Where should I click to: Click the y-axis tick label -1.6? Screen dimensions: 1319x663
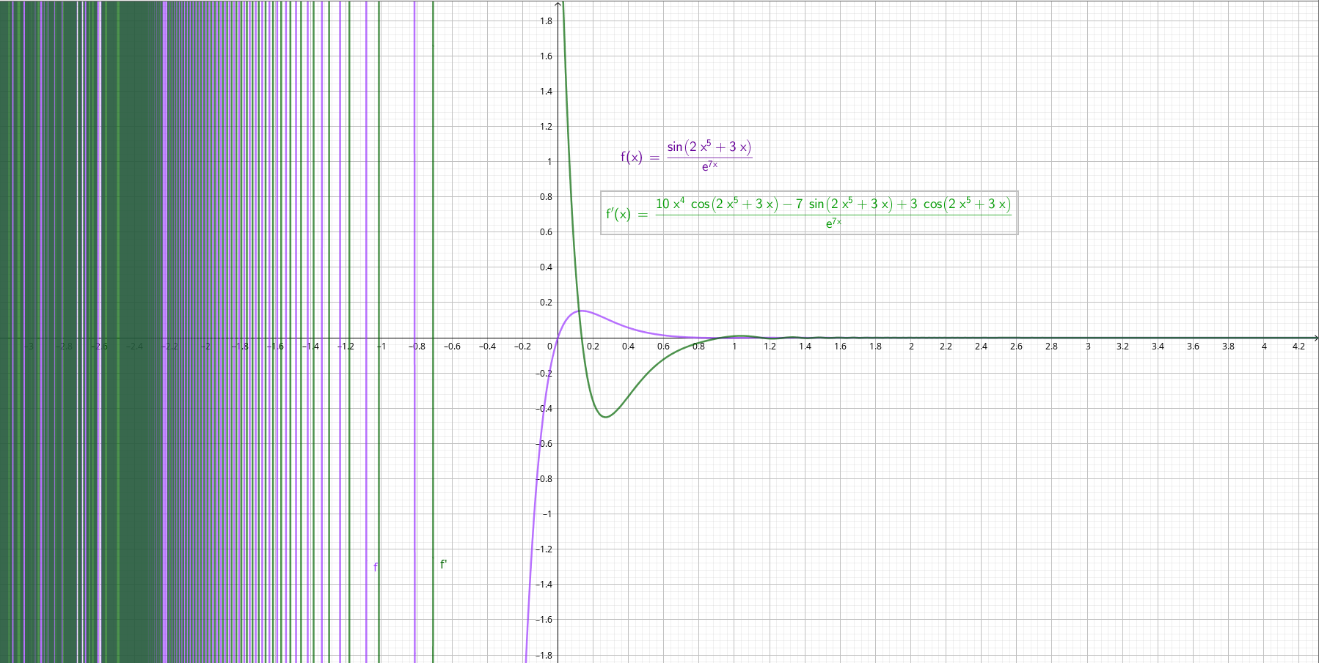pyautogui.click(x=544, y=620)
